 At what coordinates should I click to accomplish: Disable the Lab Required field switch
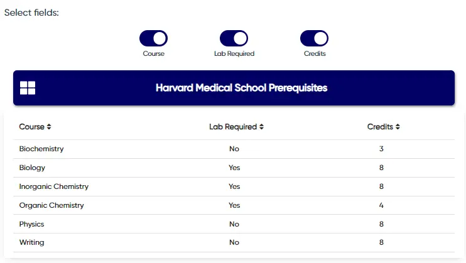(x=234, y=38)
